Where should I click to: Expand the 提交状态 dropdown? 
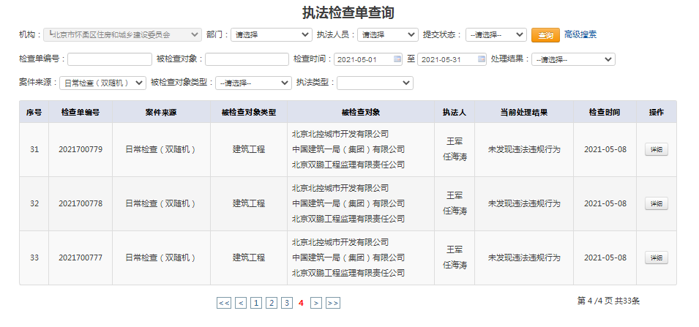pos(496,35)
